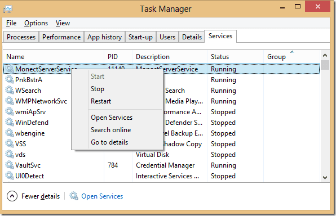Select the wbengine service name

[x=30, y=133]
